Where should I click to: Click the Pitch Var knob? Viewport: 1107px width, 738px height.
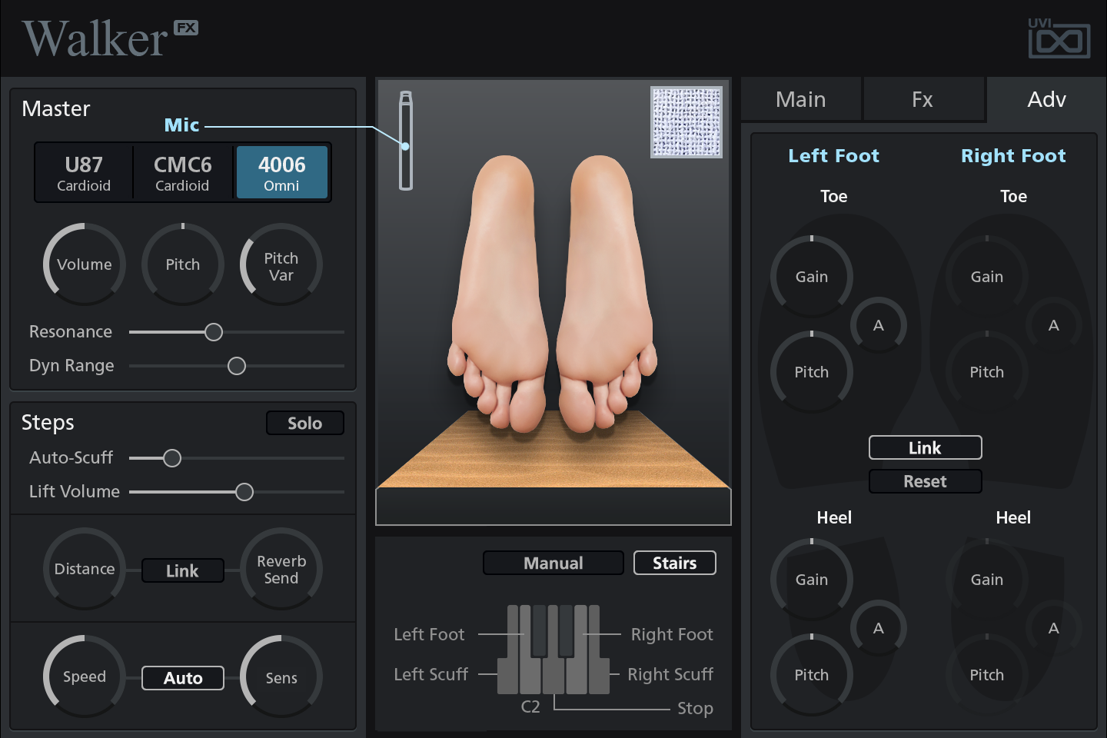(281, 264)
